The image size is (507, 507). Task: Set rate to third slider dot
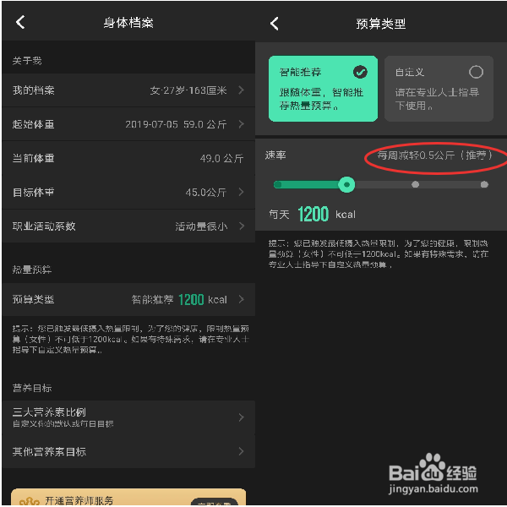point(416,184)
